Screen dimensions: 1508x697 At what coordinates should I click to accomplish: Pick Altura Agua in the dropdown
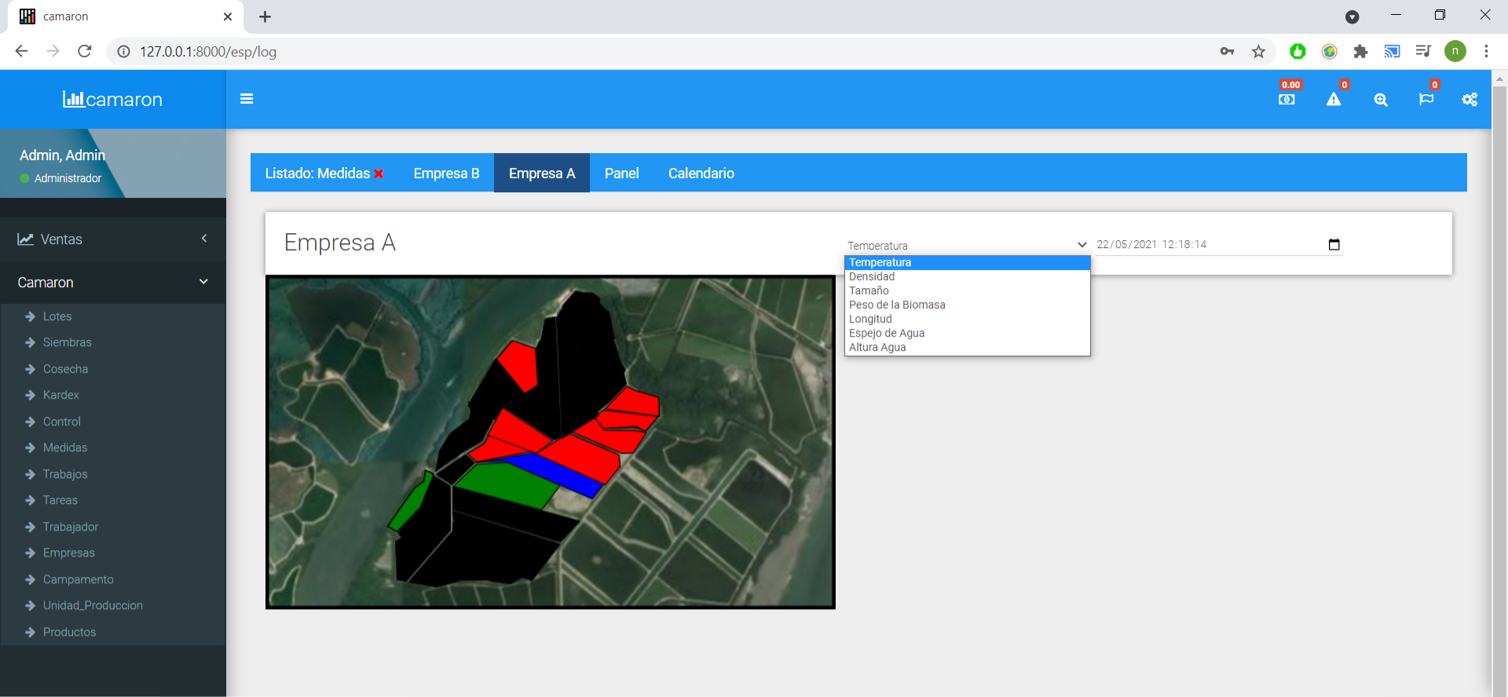pyautogui.click(x=877, y=348)
